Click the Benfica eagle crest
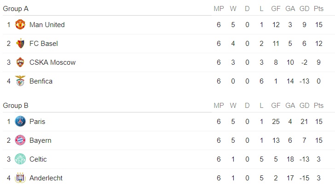Image resolution: width=335 pixels, height=185 pixels. coord(20,81)
